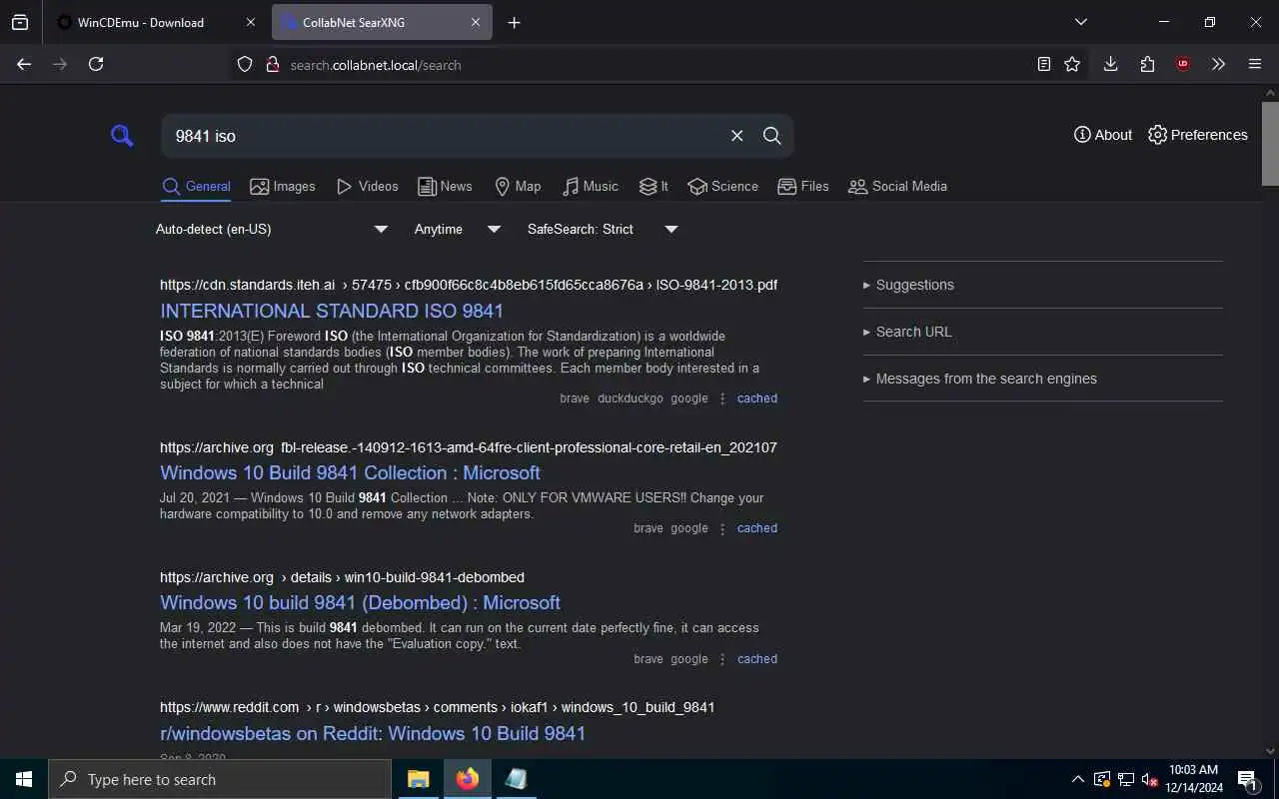Image resolution: width=1279 pixels, height=799 pixels.
Task: Open the muted volume tray icon
Action: click(1149, 779)
